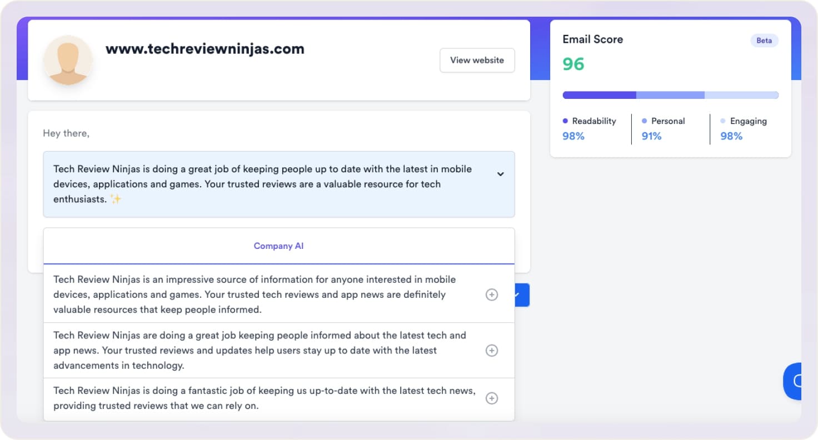Click the plus icon beside the third suggestion
The width and height of the screenshot is (818, 440).
coord(491,398)
